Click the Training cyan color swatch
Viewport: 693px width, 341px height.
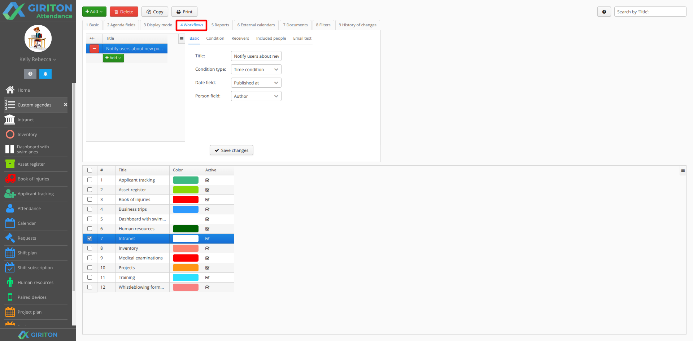pos(186,277)
